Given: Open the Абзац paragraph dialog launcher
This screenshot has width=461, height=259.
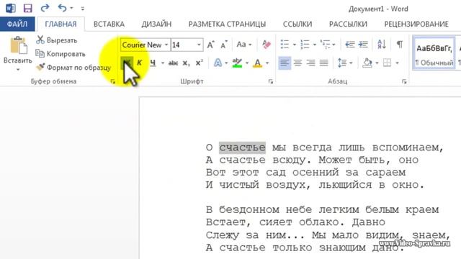Looking at the screenshot, I should click(404, 81).
